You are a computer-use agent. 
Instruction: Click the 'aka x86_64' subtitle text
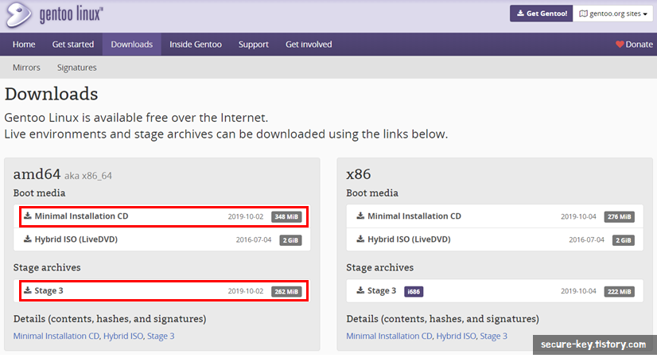[x=88, y=176]
